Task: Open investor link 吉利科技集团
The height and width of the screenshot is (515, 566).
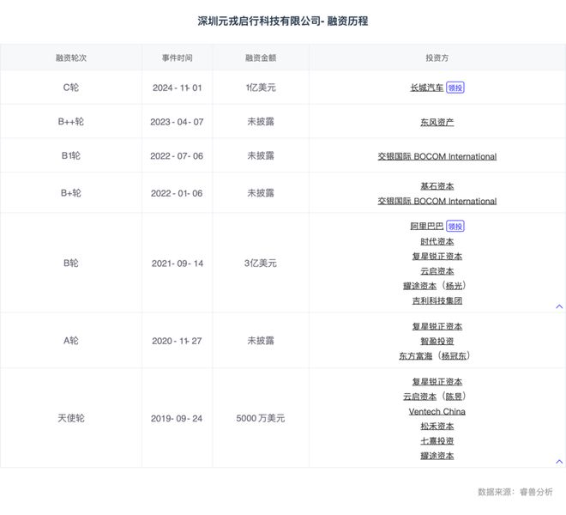Action: click(x=437, y=300)
